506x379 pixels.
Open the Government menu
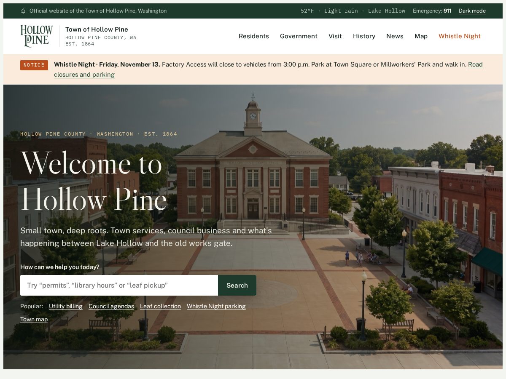click(x=299, y=36)
